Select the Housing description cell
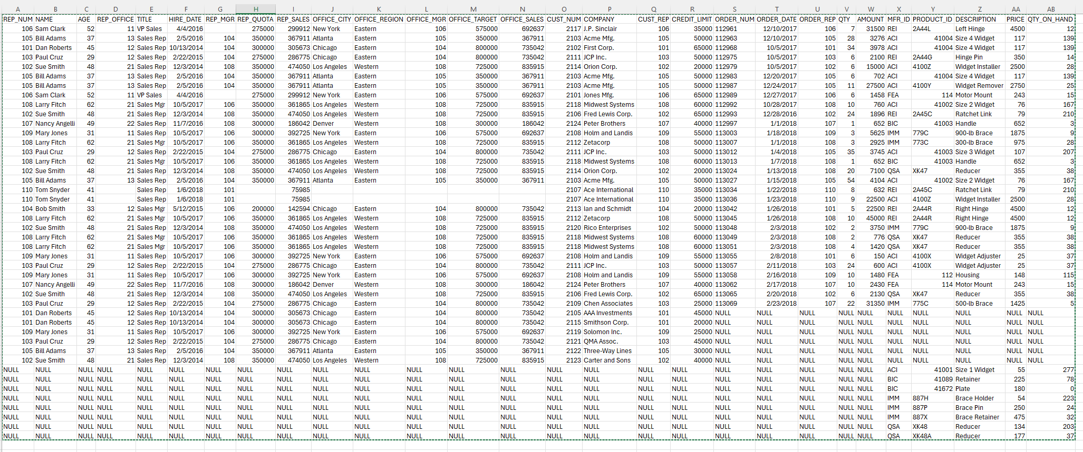The image size is (1083, 452). click(x=980, y=275)
